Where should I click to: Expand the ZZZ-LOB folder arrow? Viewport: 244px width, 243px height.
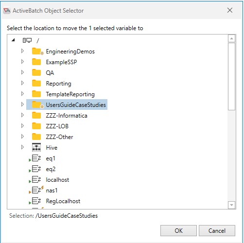[x=22, y=126]
